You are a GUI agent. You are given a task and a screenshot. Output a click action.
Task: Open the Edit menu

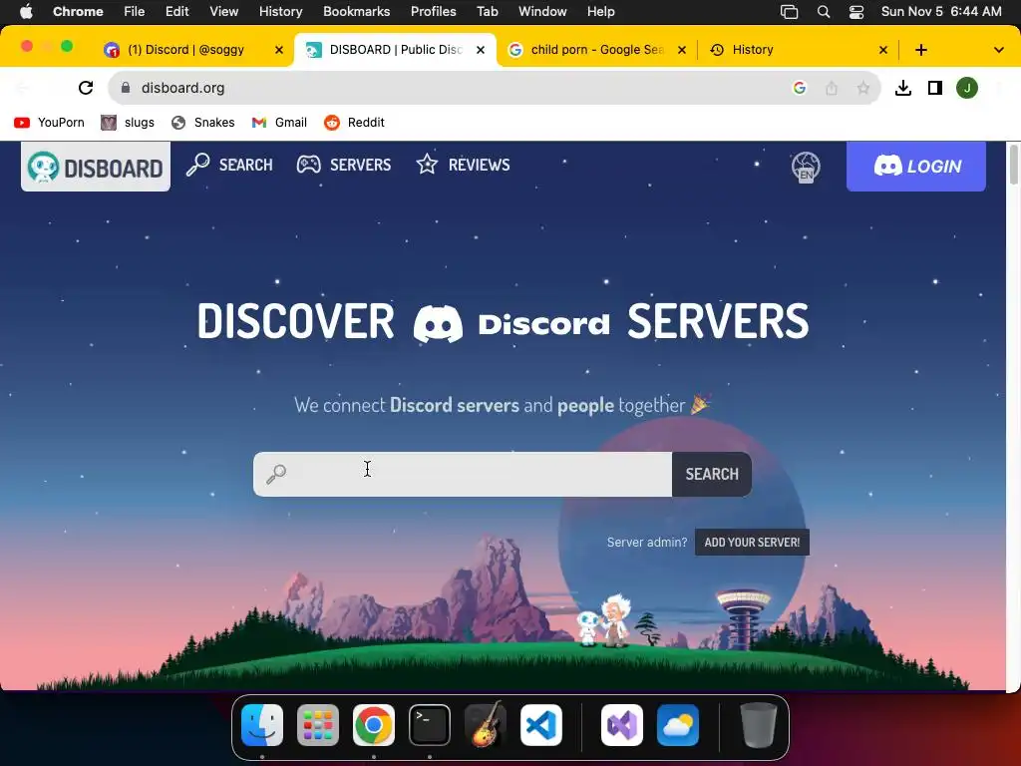(177, 12)
